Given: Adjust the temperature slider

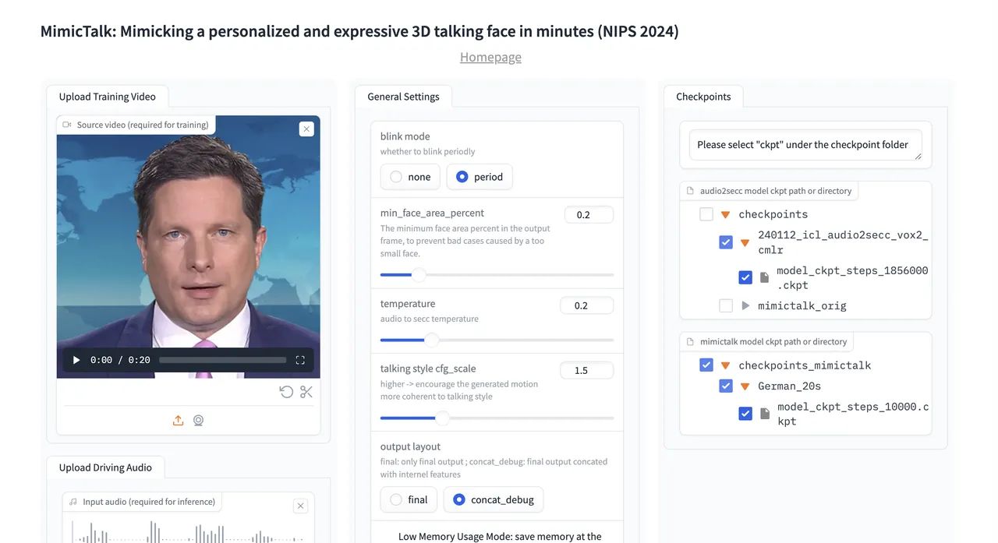Looking at the screenshot, I should (x=497, y=340).
